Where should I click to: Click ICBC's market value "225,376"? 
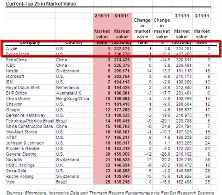pyautogui.click(x=122, y=65)
